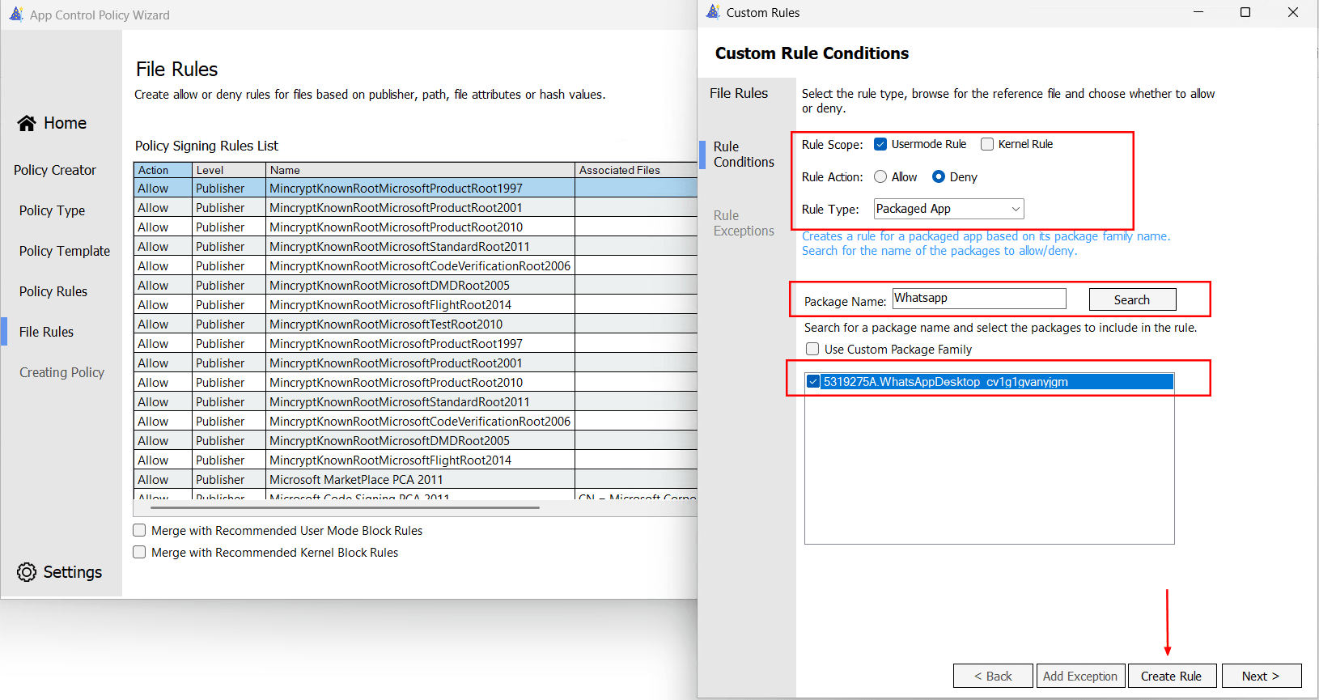Select the Creating Policy step
This screenshot has width=1319, height=700.
[x=62, y=372]
